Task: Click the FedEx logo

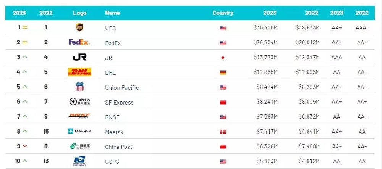Action: [x=79, y=42]
